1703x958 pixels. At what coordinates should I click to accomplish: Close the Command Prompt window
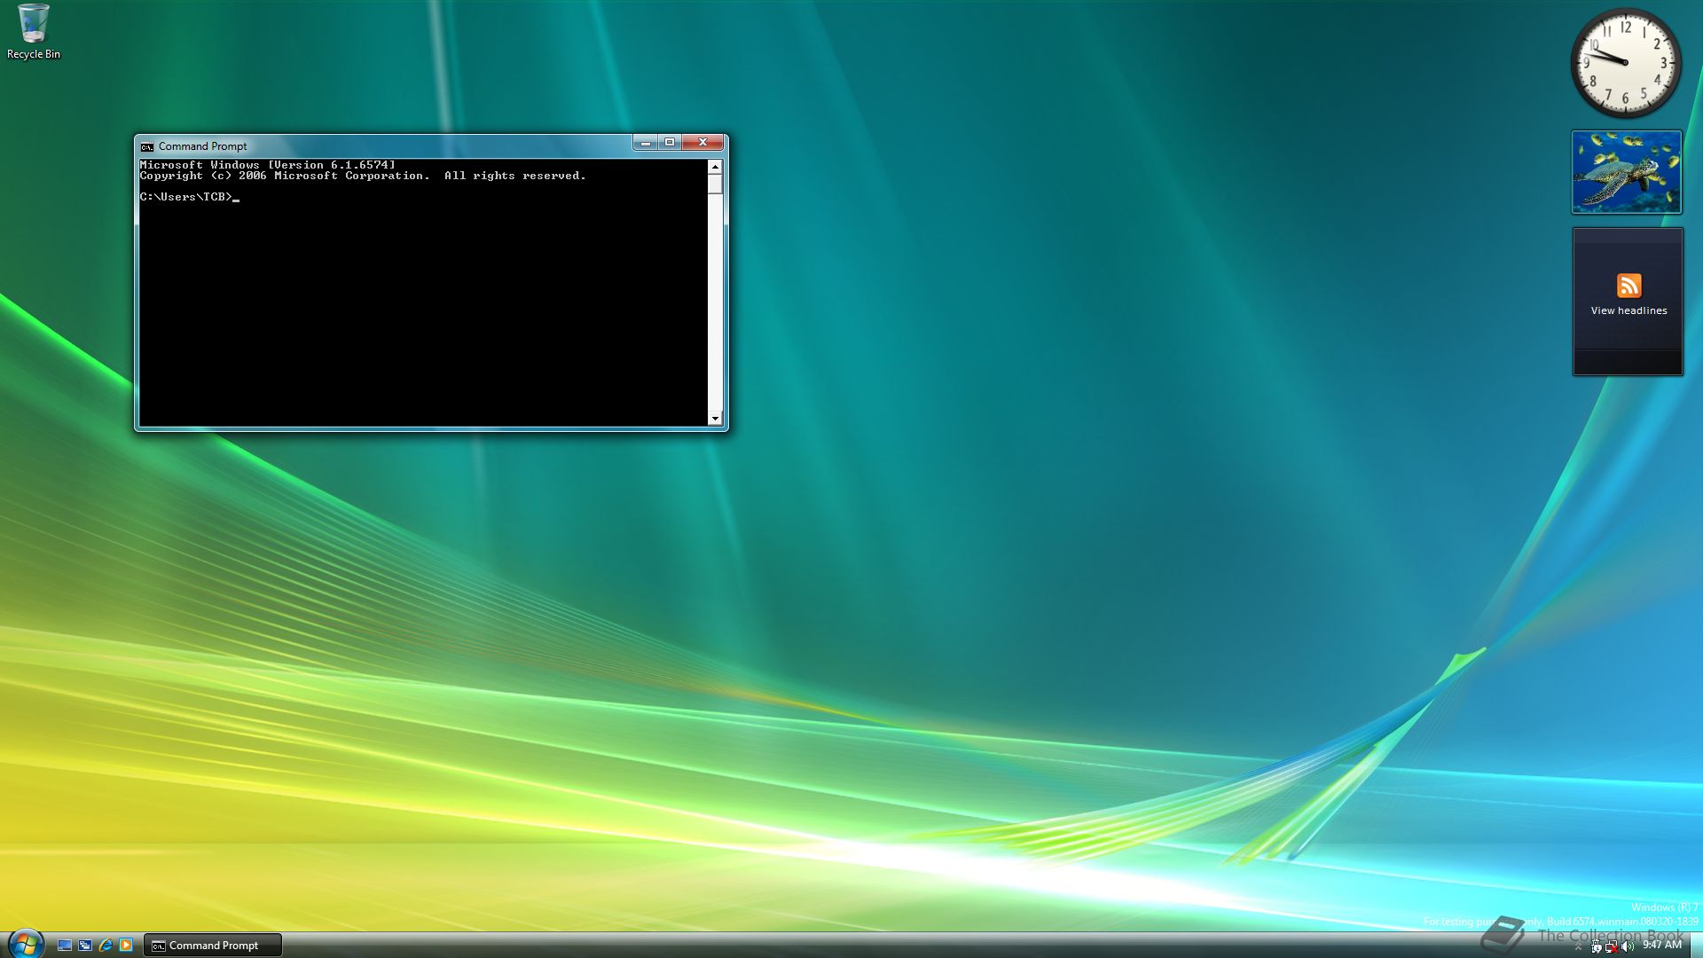pos(702,142)
